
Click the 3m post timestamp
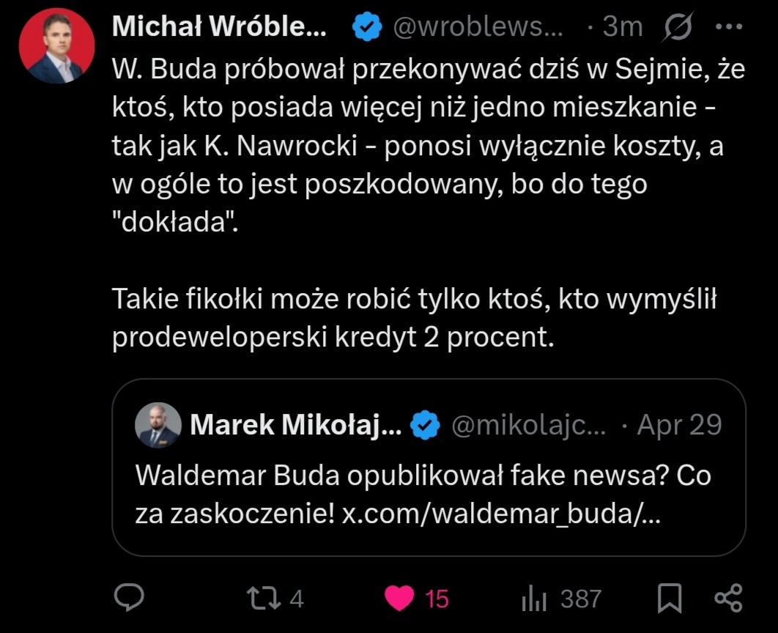point(622,28)
